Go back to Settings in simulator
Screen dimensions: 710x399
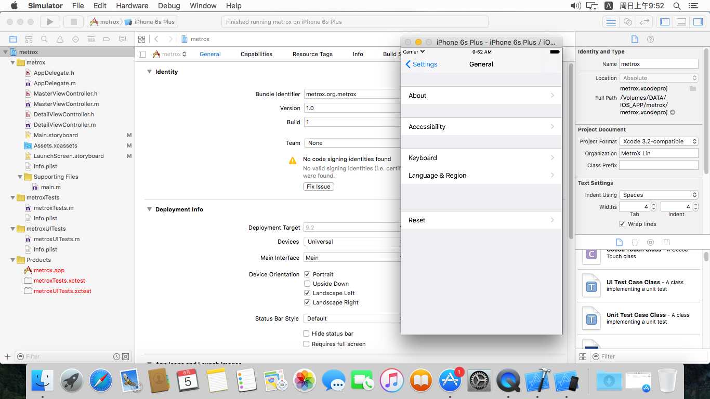(421, 64)
